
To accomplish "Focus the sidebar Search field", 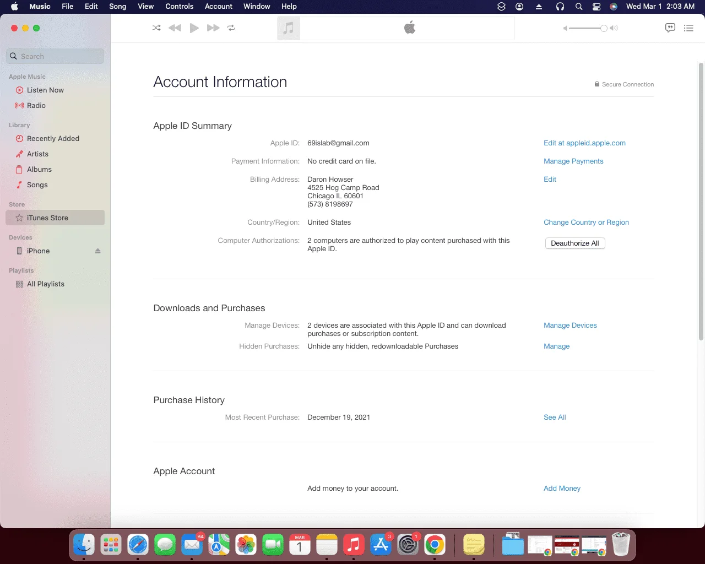I will (x=55, y=56).
